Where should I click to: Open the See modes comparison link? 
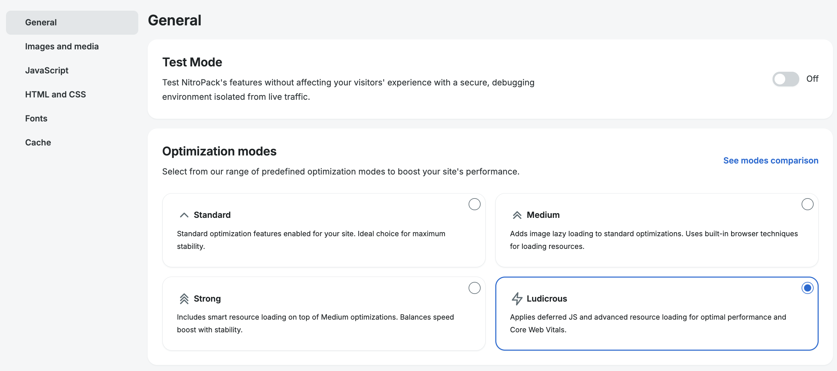(x=771, y=160)
